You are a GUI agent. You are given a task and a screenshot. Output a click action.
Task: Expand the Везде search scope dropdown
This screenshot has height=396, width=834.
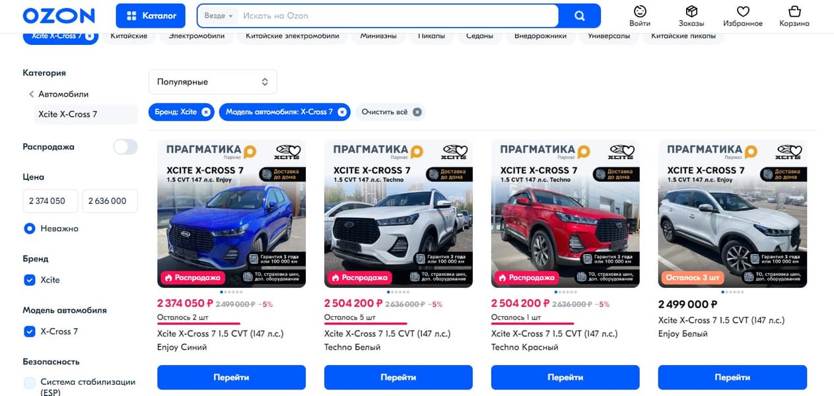219,16
